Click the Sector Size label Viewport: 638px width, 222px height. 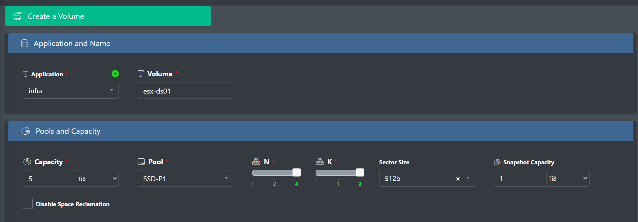click(394, 162)
